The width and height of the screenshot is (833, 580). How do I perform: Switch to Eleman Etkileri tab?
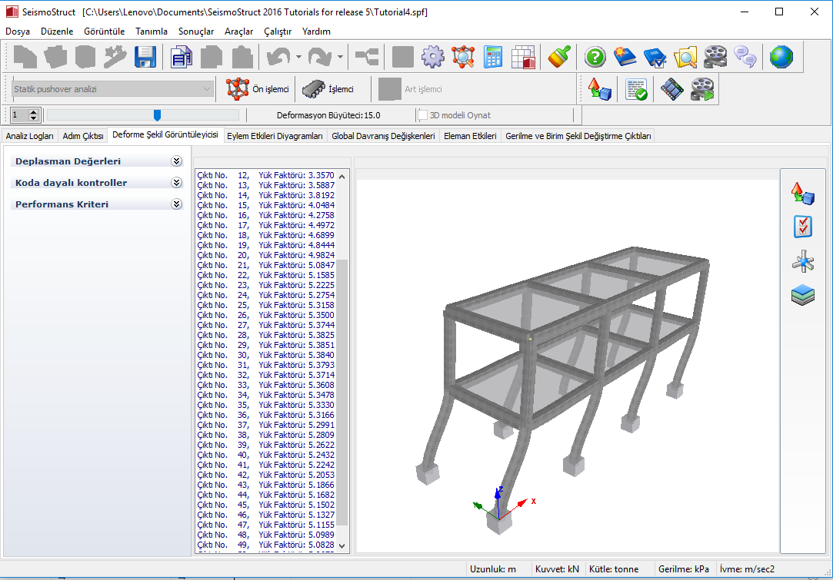[470, 136]
